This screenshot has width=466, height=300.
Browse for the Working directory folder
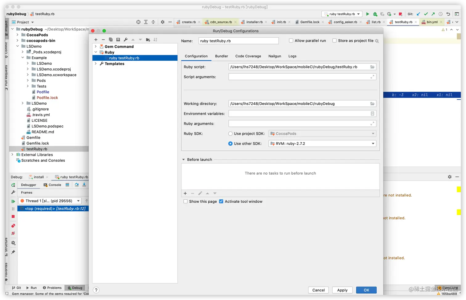pos(372,104)
